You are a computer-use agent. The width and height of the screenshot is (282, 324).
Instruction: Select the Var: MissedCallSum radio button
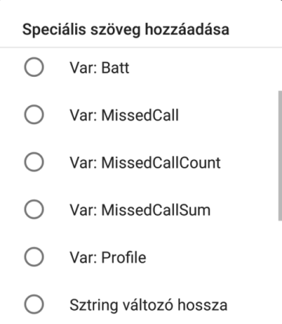pyautogui.click(x=34, y=209)
